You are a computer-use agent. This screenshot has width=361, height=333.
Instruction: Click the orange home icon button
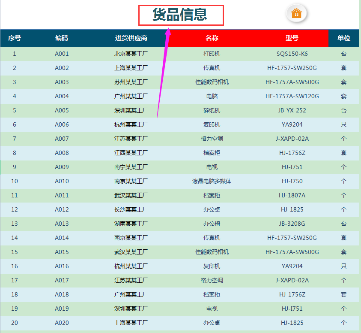(x=296, y=13)
